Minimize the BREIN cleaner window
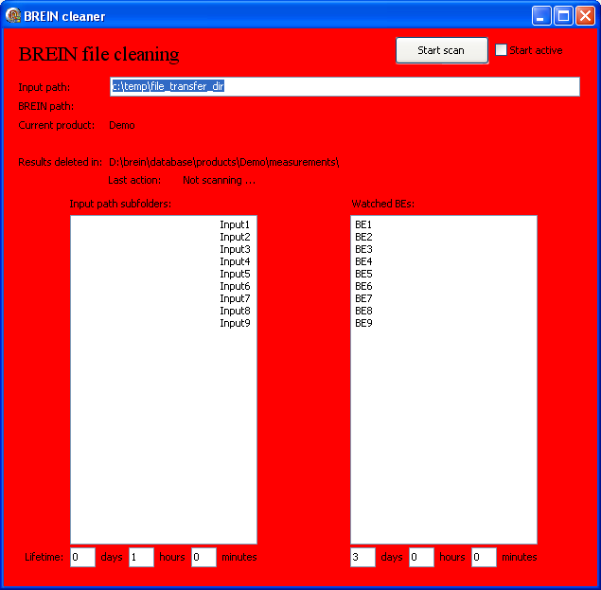This screenshot has height=590, width=601. pos(541,15)
